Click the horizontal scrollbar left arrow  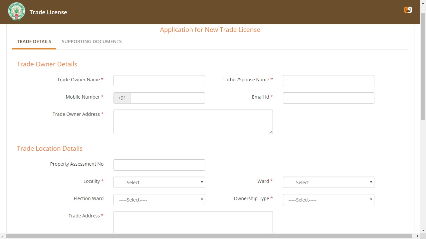pos(3,236)
